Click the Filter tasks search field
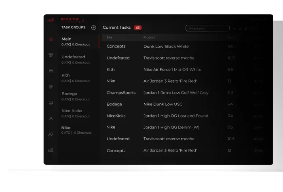This screenshot has height=192, width=283. pyautogui.click(x=207, y=28)
